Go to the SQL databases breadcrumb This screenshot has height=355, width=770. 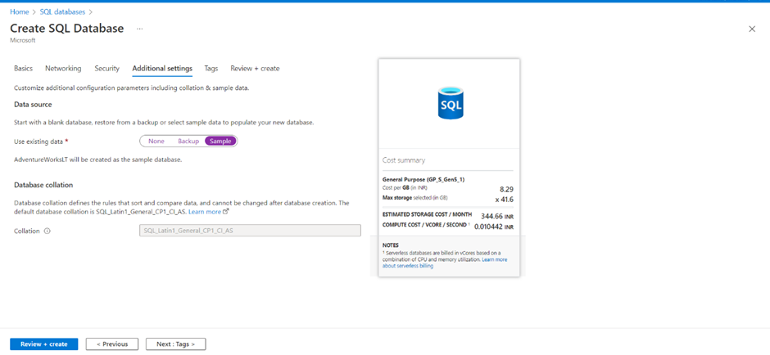62,11
